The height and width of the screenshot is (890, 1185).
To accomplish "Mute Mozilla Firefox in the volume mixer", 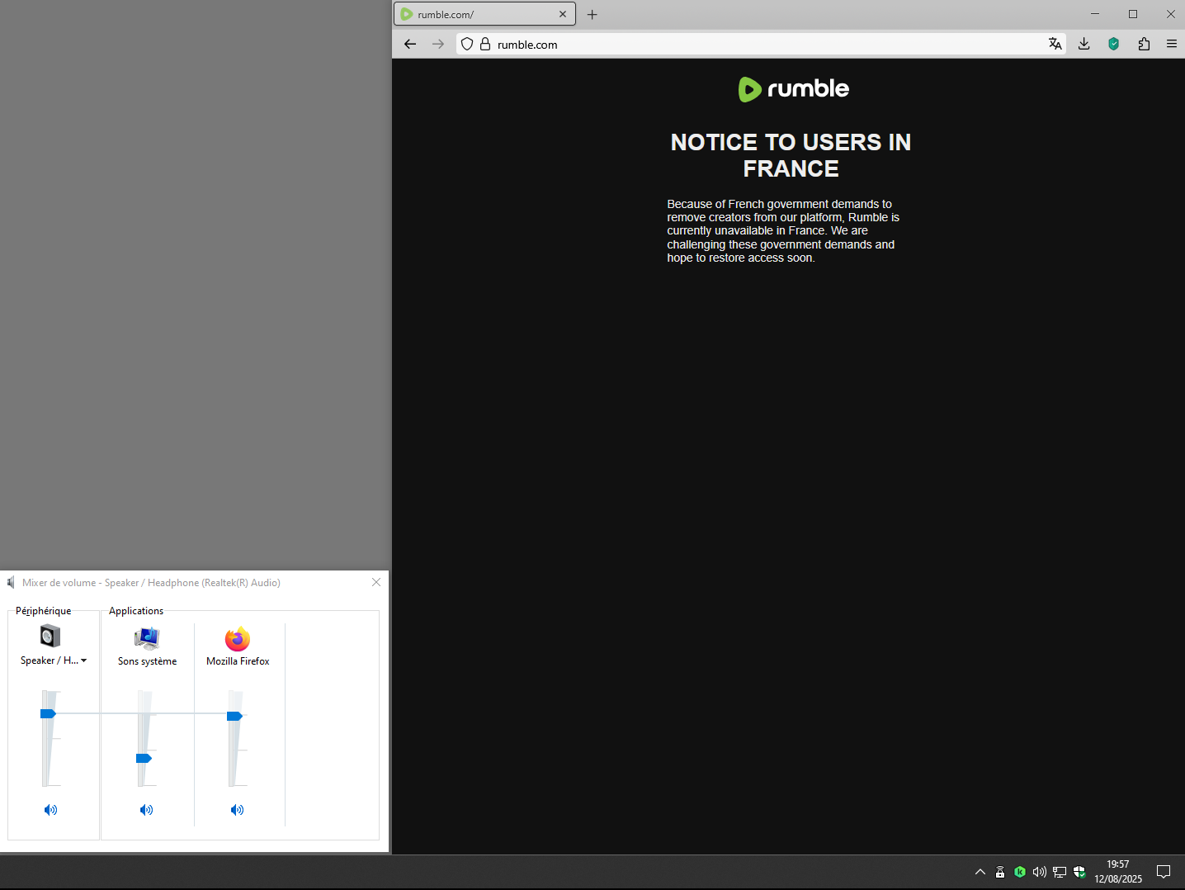I will (x=238, y=810).
